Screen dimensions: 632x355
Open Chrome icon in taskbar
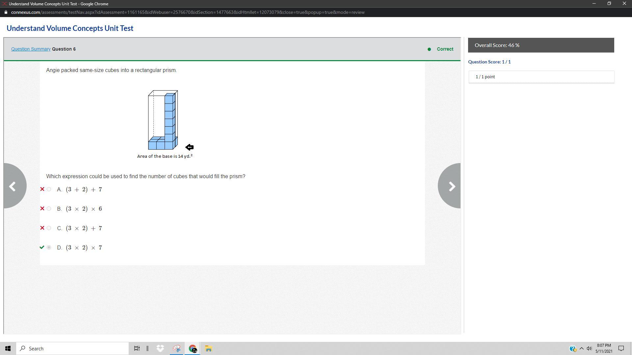tap(193, 348)
